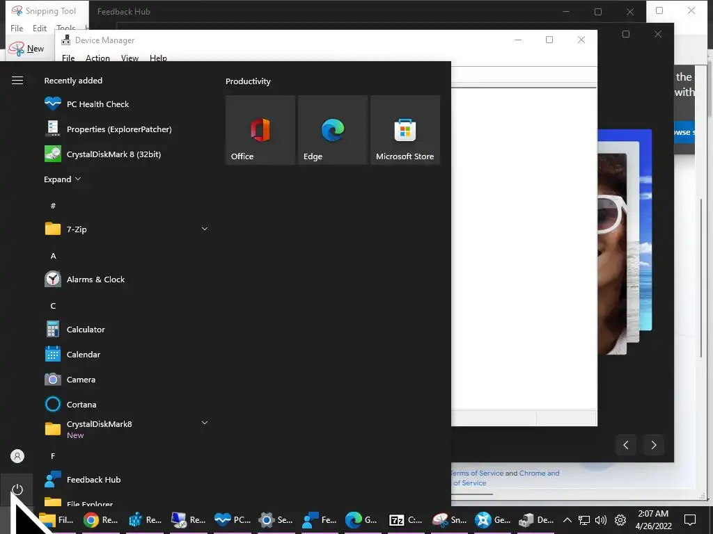
Task: Click the 'A' letter header in app list
Action: point(53,256)
